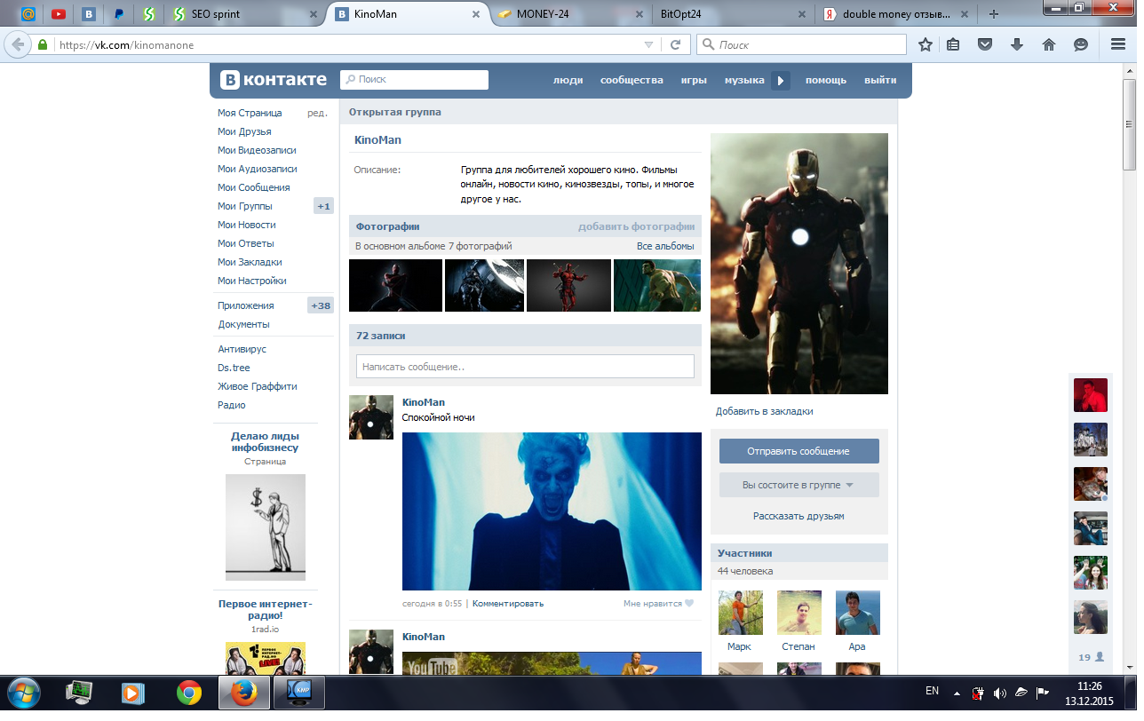This screenshot has width=1144, height=721.
Task: Click добавить фотографии link
Action: 636,226
